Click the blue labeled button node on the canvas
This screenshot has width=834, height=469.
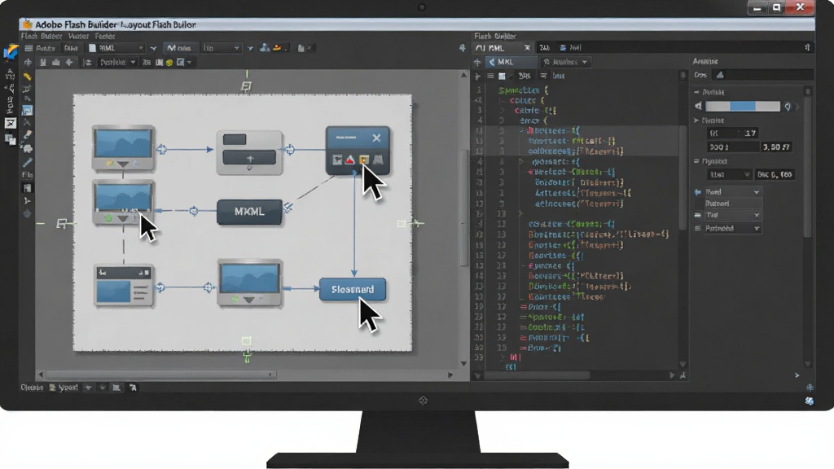tap(353, 289)
